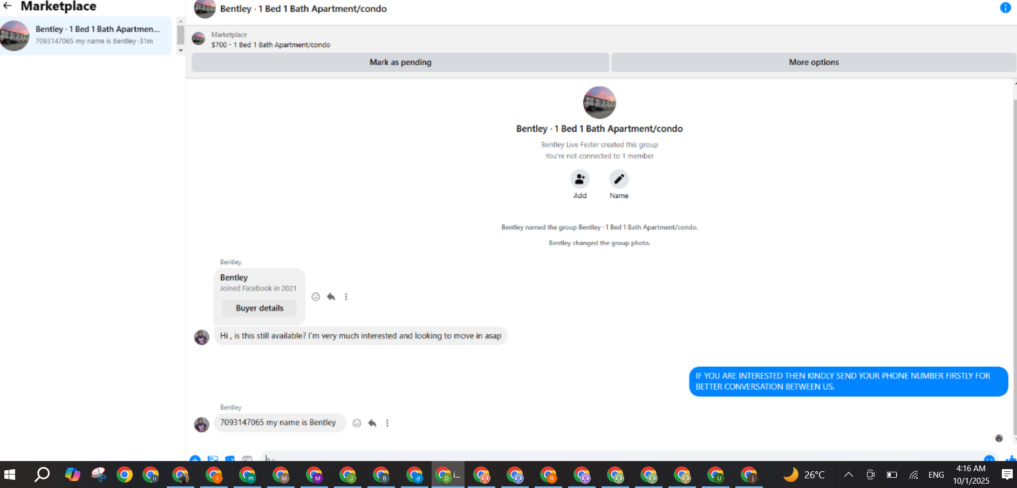Click the chat header title Bentley · 1 Bed 1 Bath
1017x488 pixels.
303,9
